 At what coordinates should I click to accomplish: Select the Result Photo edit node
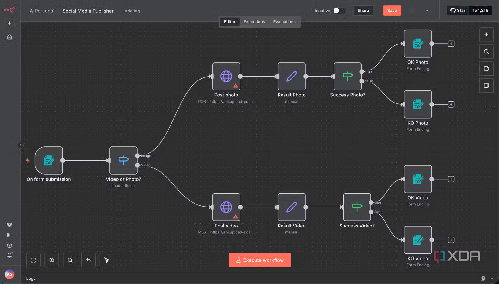click(292, 76)
